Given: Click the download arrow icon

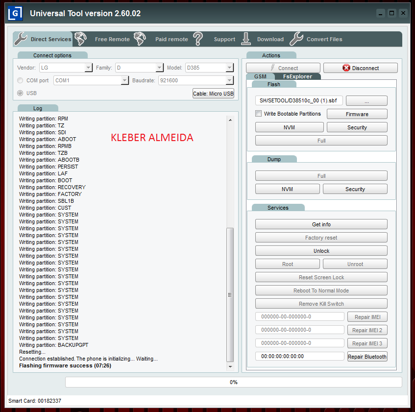Looking at the screenshot, I should (246, 39).
